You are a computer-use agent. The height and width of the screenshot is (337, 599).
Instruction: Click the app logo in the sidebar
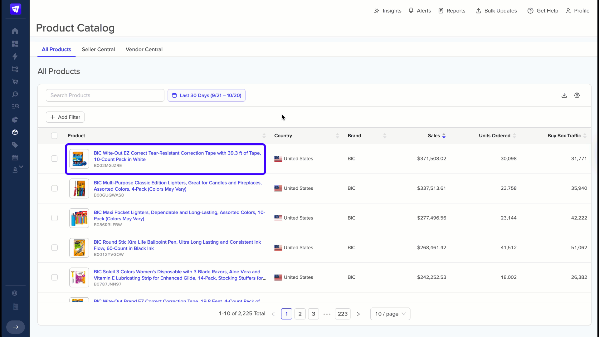15,9
